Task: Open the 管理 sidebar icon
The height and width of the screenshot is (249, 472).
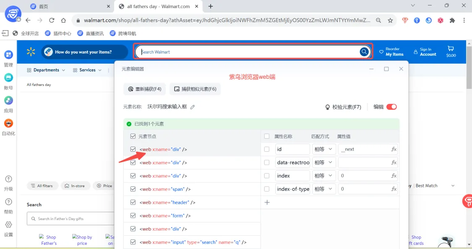Action: (8, 55)
